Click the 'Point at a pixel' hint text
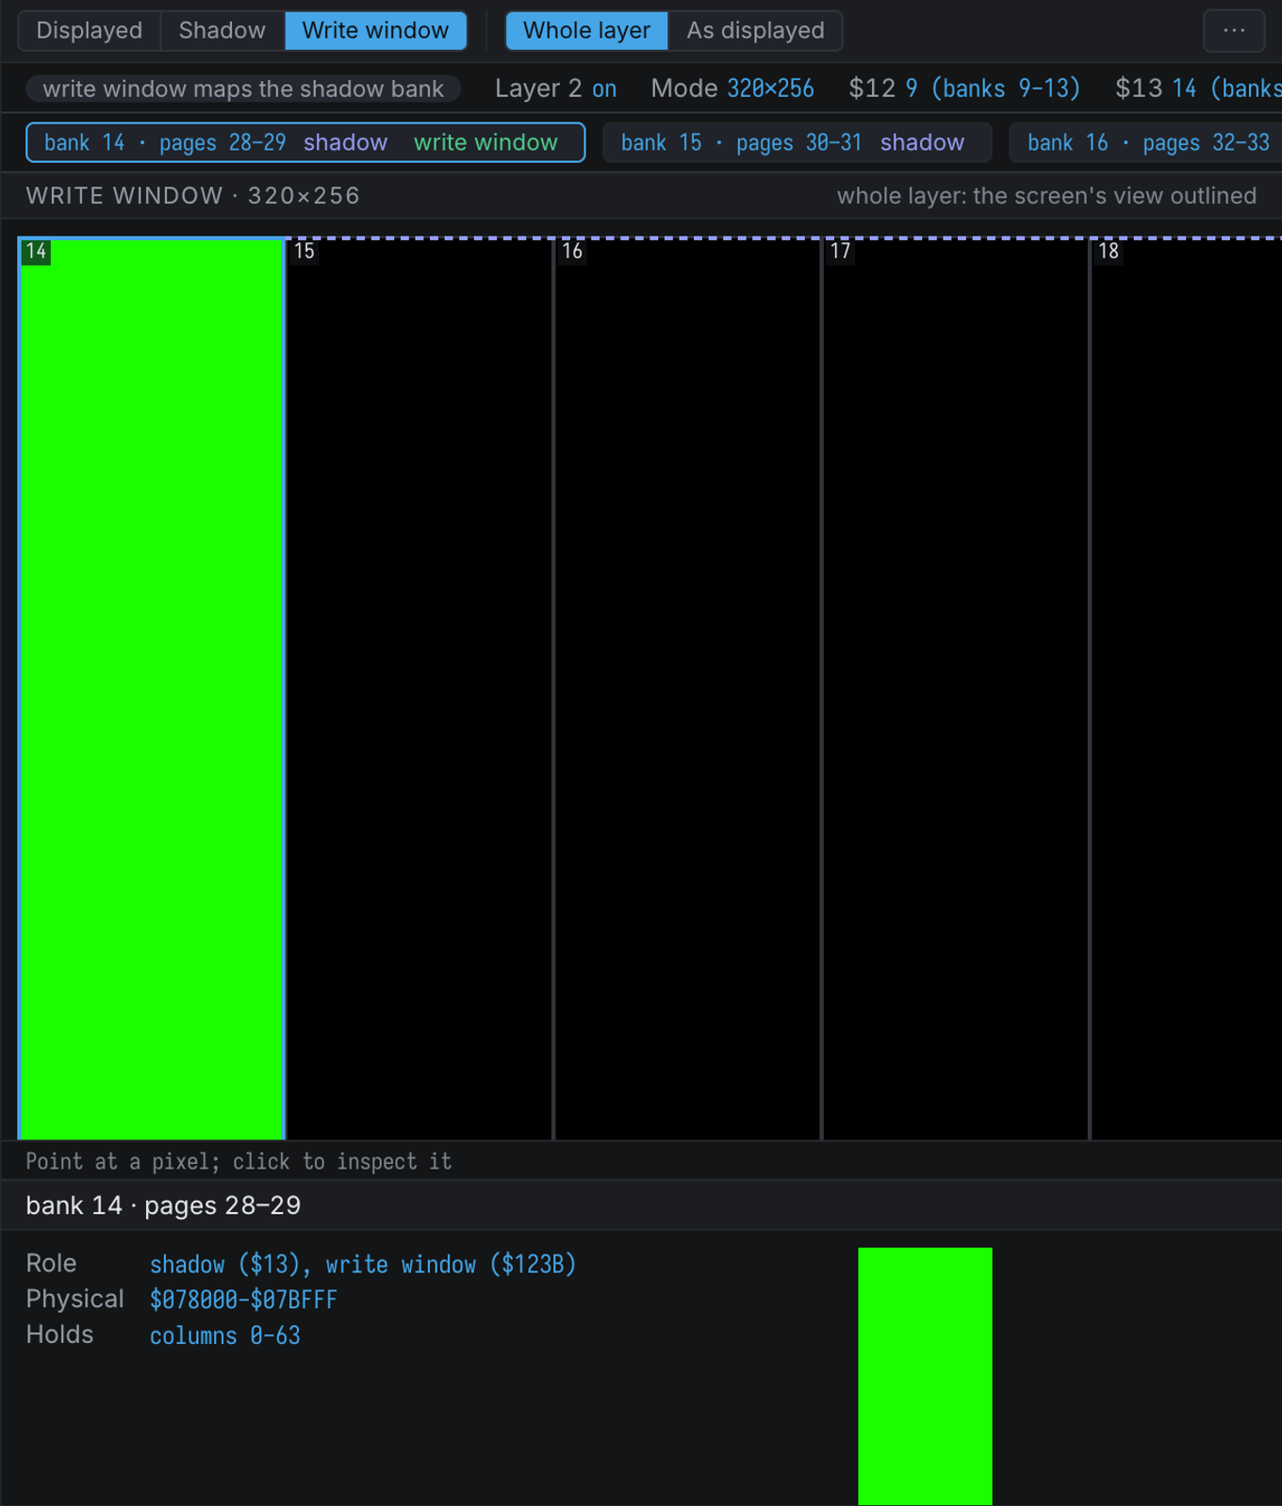Image resolution: width=1282 pixels, height=1506 pixels. (238, 1161)
